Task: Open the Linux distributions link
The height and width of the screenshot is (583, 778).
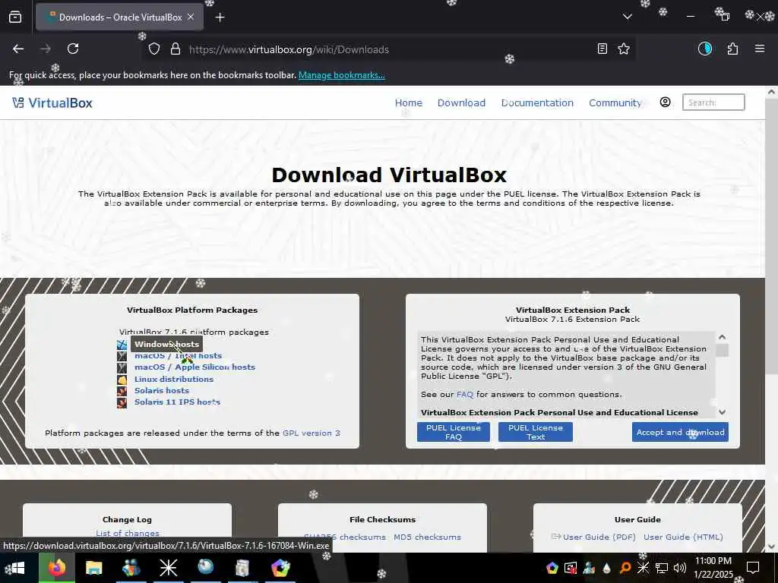Action: [x=174, y=379]
